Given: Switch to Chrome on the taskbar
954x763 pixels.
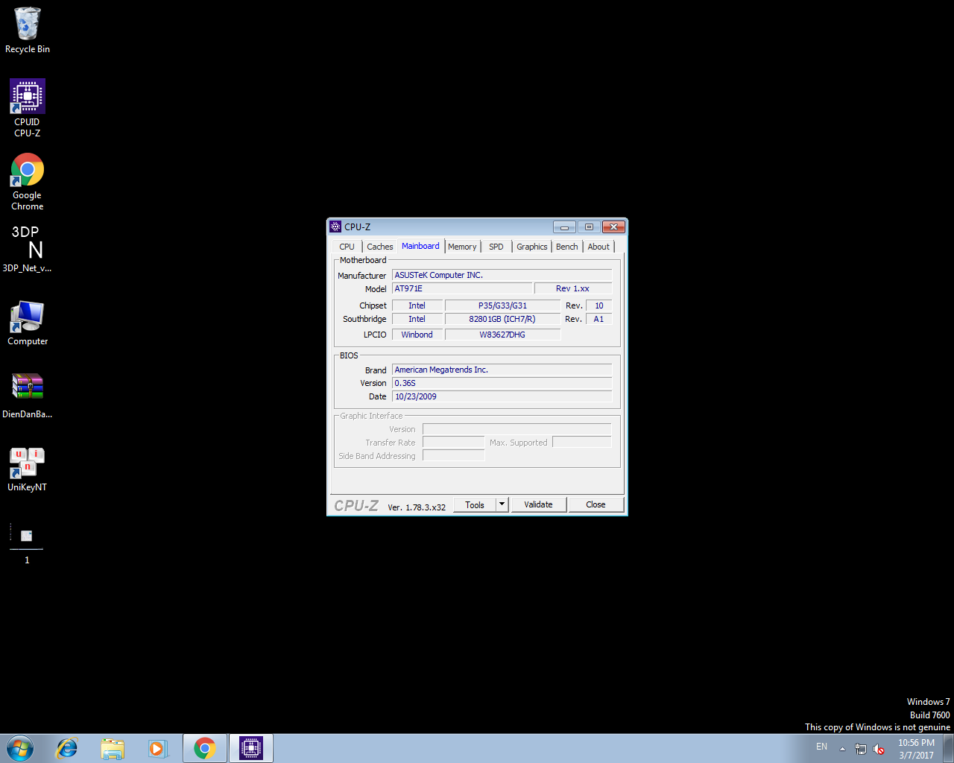Looking at the screenshot, I should click(x=205, y=748).
